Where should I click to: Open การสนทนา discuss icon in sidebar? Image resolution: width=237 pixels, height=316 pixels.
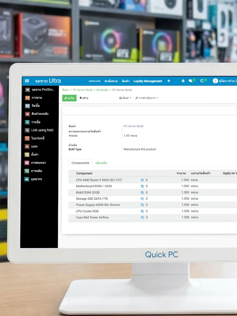pos(27,163)
